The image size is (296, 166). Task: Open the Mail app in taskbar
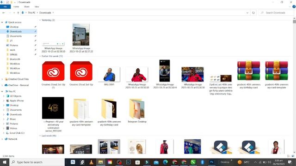[x=156, y=162]
